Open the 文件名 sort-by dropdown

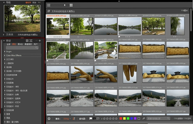[x=67, y=119]
